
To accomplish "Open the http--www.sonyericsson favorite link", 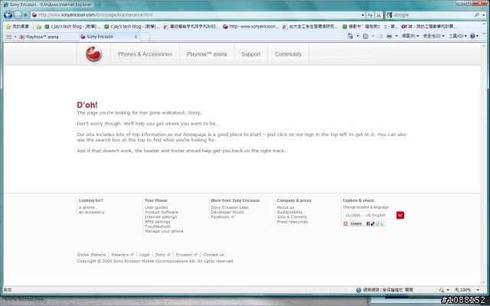I will pyautogui.click(x=251, y=27).
